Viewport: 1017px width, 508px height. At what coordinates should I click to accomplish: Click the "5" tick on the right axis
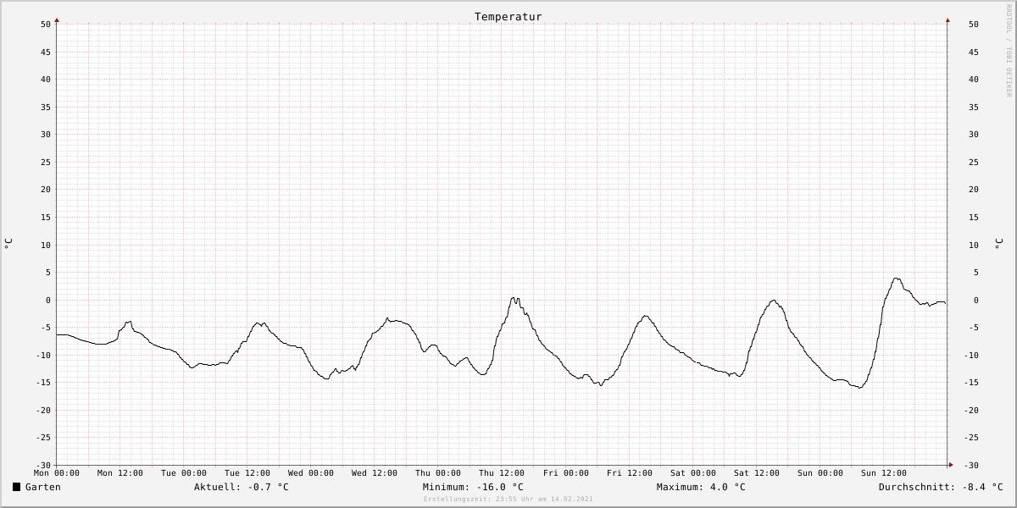click(976, 273)
